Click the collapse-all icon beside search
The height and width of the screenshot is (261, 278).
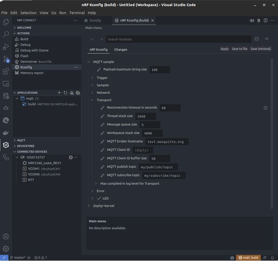click(257, 39)
